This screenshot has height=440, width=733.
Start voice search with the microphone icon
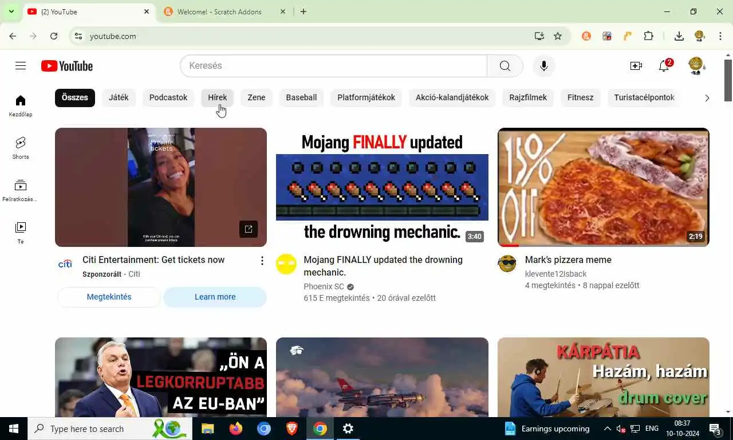pyautogui.click(x=544, y=66)
